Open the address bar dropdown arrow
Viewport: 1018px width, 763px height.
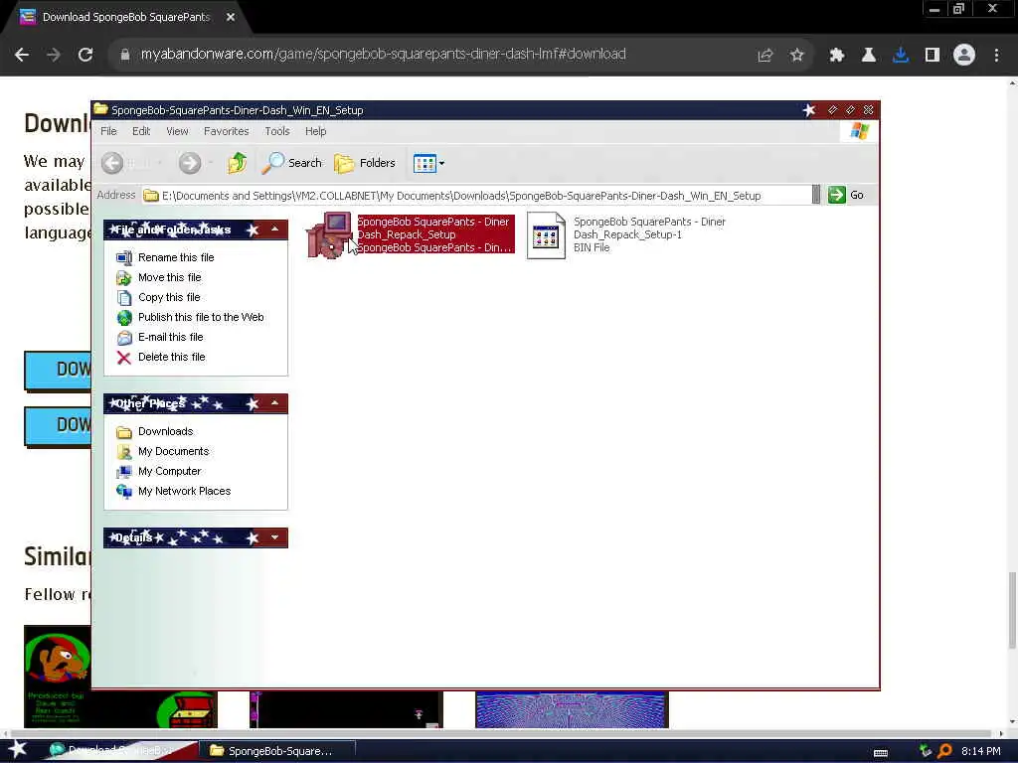click(x=816, y=195)
